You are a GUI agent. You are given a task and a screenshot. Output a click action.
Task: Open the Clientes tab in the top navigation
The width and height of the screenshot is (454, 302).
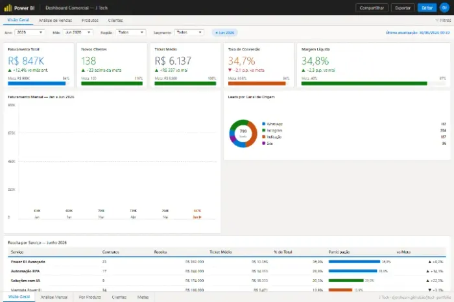point(115,21)
